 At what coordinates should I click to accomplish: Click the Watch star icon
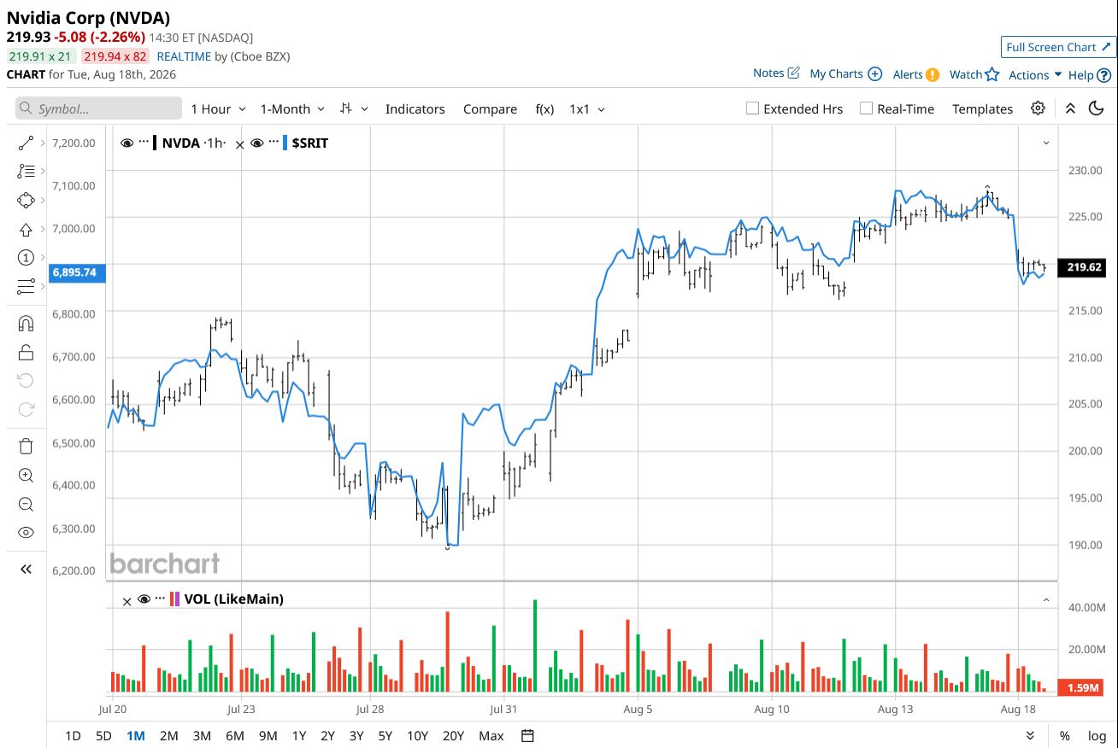coord(991,74)
